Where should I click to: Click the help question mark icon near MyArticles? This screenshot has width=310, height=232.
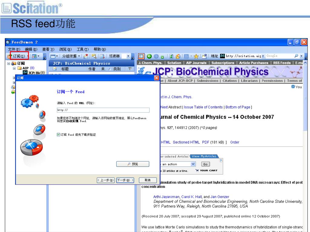221,161
